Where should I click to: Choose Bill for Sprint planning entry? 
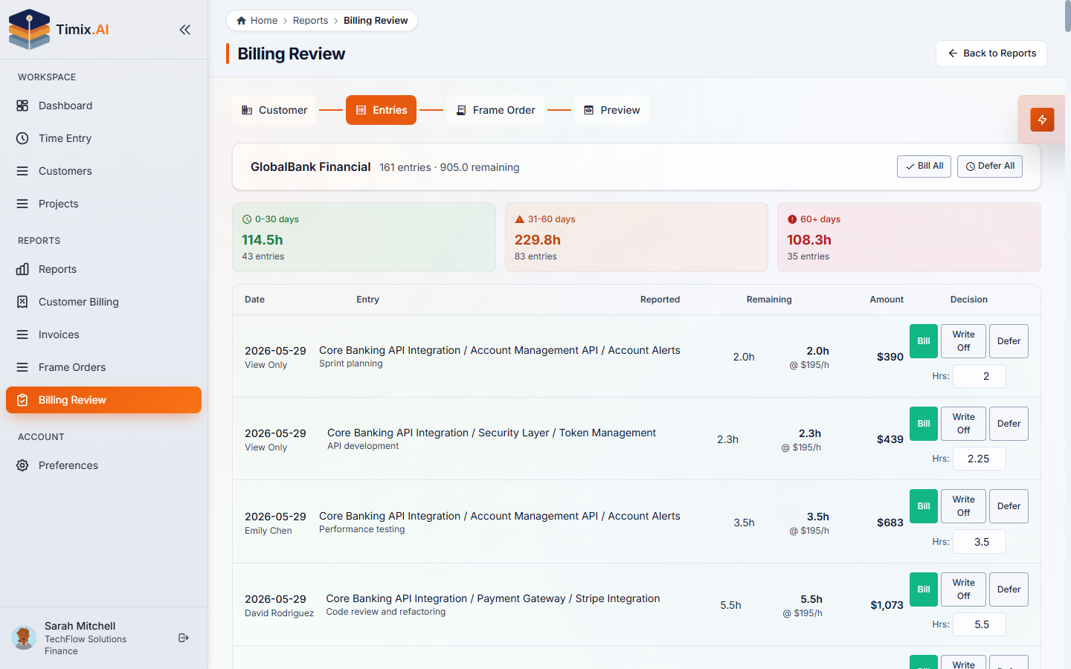tap(924, 341)
